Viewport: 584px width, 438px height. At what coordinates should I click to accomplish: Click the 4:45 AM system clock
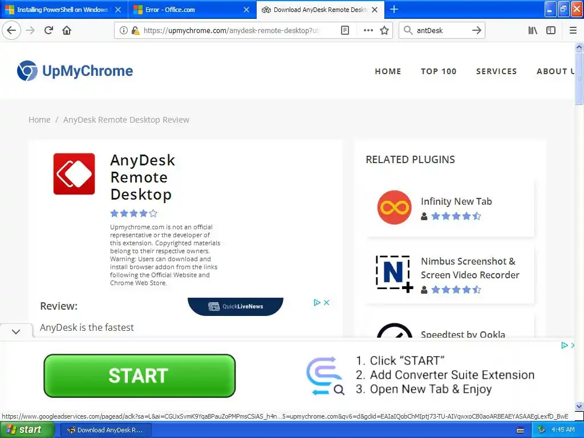[x=563, y=430]
